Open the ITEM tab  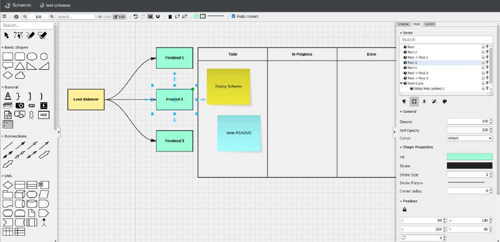point(416,24)
